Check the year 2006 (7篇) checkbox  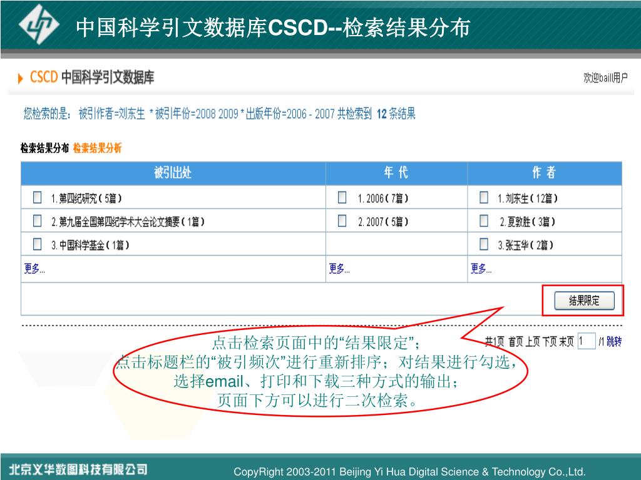coord(342,197)
